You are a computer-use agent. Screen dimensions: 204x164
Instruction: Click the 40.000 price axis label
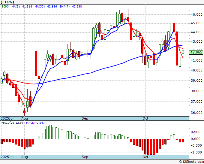[196, 71]
